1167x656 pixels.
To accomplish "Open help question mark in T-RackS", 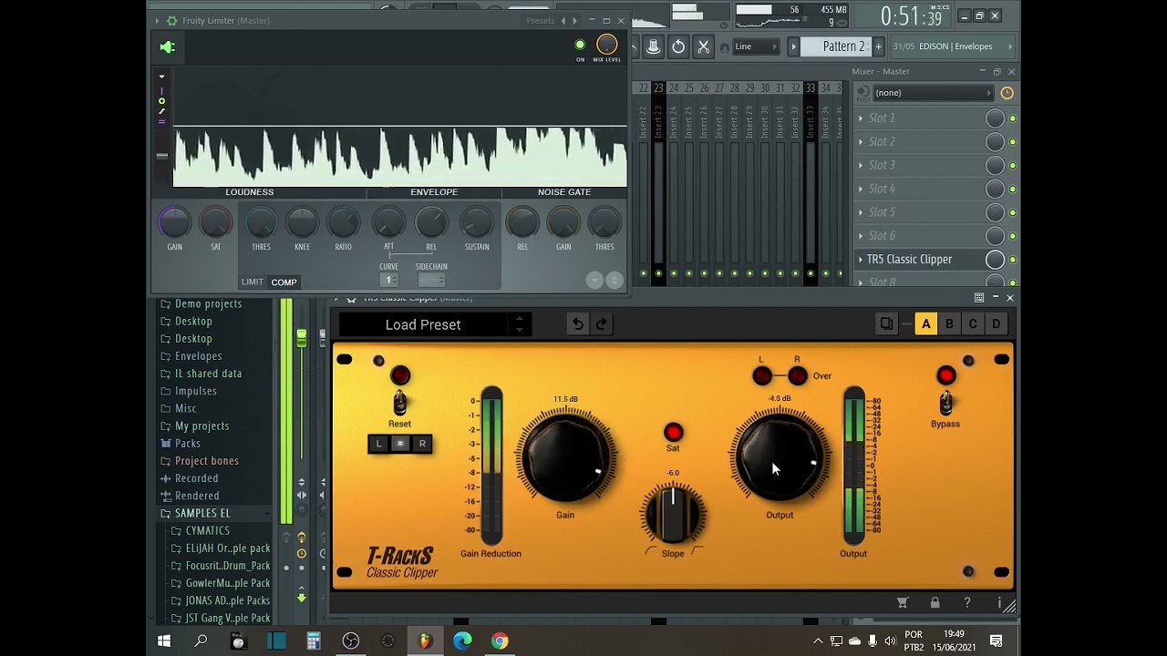I will (967, 603).
